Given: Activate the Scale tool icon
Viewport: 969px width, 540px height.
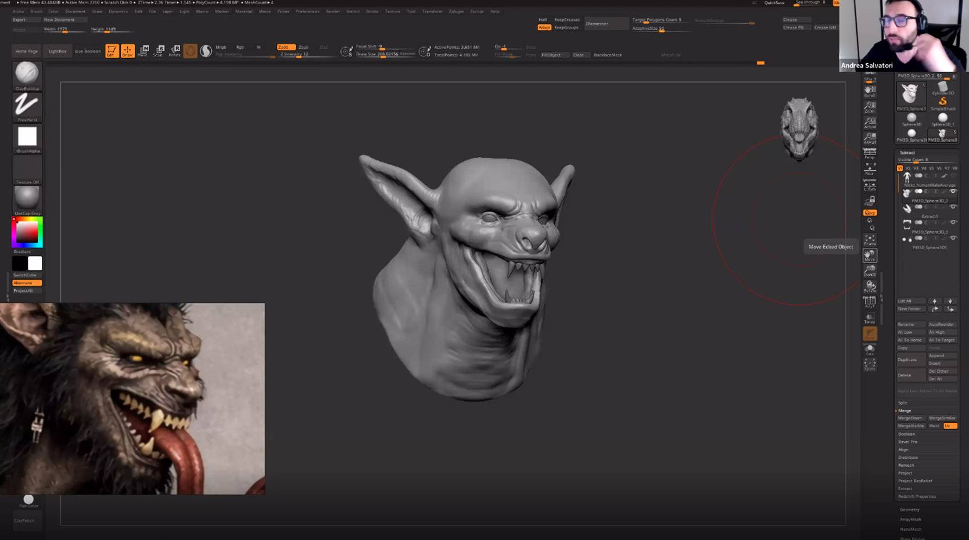Looking at the screenshot, I should click(x=159, y=51).
